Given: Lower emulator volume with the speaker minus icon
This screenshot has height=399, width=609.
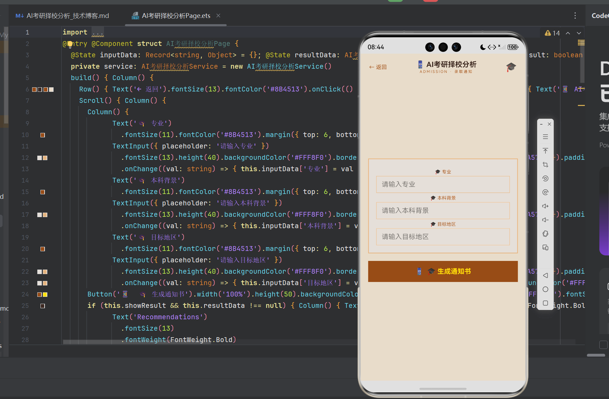Looking at the screenshot, I should click(545, 220).
